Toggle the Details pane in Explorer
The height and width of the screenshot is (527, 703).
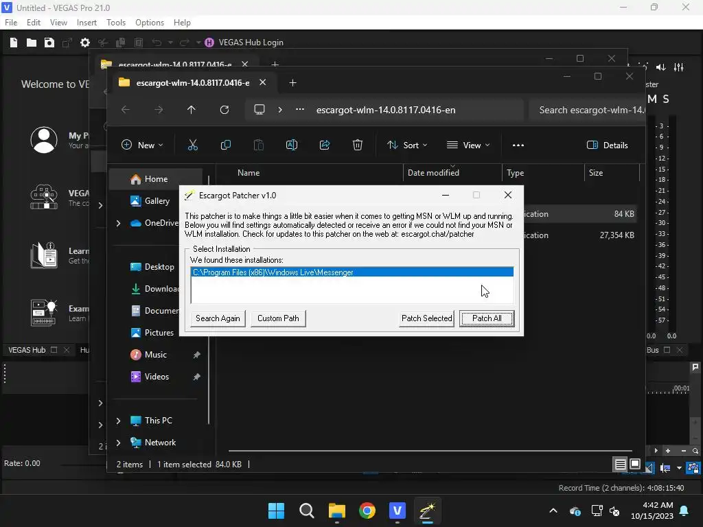607,145
